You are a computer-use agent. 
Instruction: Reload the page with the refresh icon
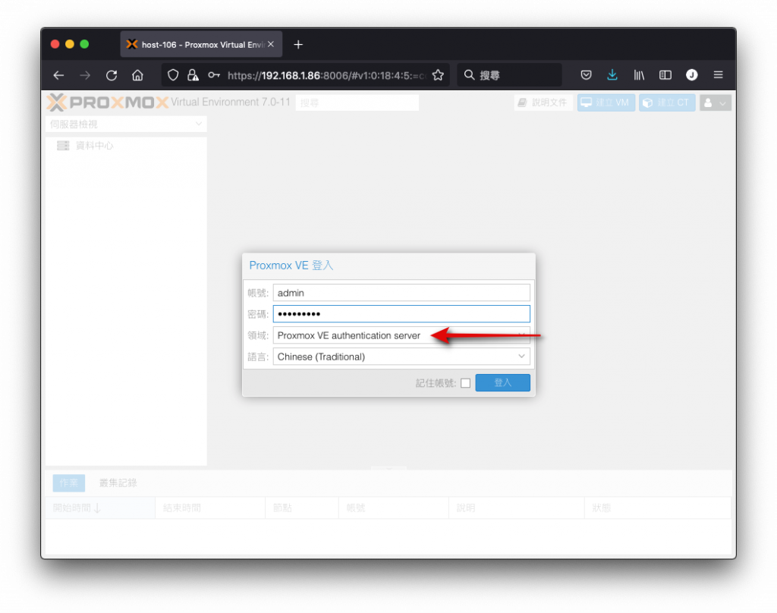tap(112, 75)
